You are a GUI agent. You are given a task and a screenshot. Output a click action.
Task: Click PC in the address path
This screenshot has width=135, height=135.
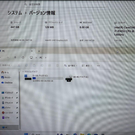[41, 58]
